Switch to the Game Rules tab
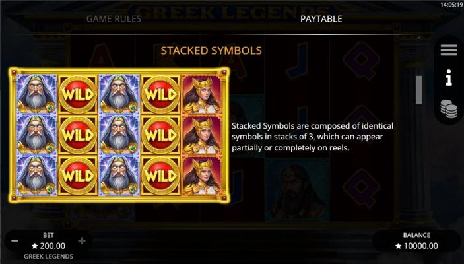 click(x=114, y=19)
